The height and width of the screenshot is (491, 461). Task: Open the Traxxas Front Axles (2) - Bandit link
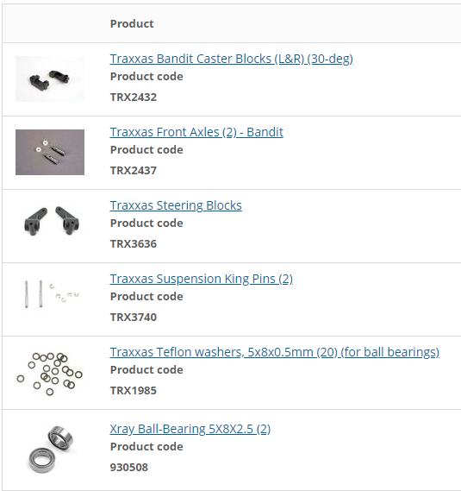pos(196,132)
